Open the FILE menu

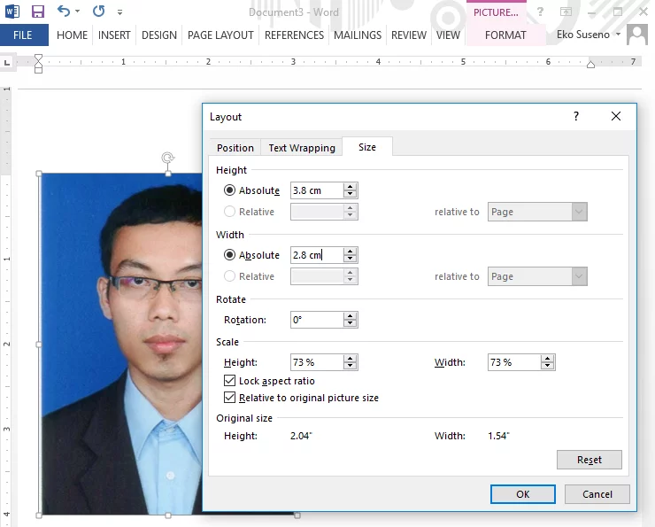(22, 35)
